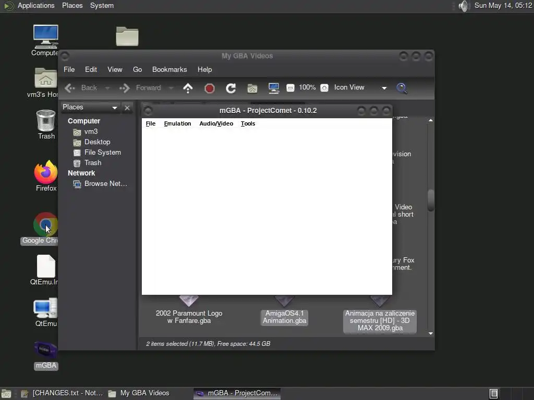This screenshot has height=400, width=534.
Task: Switch to mGBA ProjectComet taskbar button
Action: (237, 393)
